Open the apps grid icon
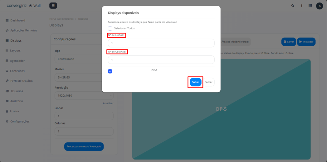The width and height of the screenshot is (327, 162). [310, 6]
